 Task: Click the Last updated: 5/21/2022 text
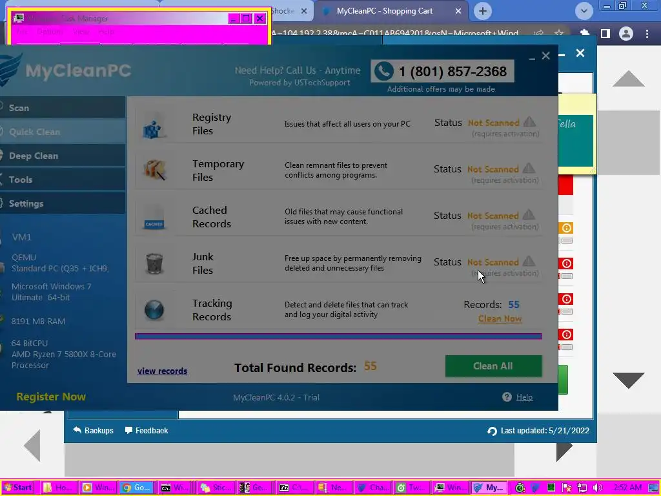click(x=545, y=431)
